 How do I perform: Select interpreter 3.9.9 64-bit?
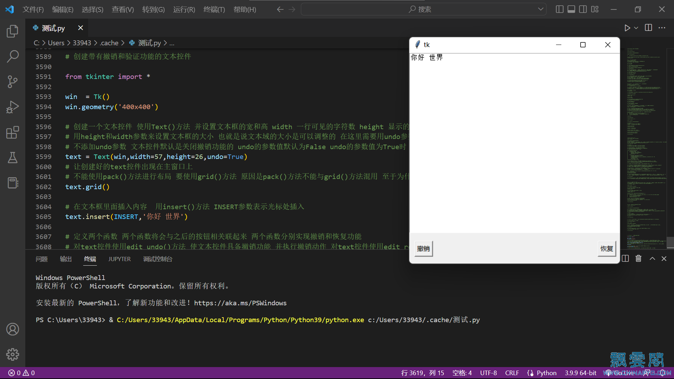581,373
